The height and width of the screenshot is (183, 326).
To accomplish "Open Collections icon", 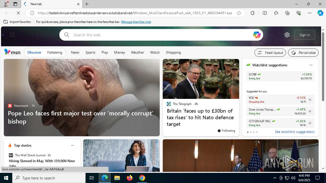I will (287, 13).
